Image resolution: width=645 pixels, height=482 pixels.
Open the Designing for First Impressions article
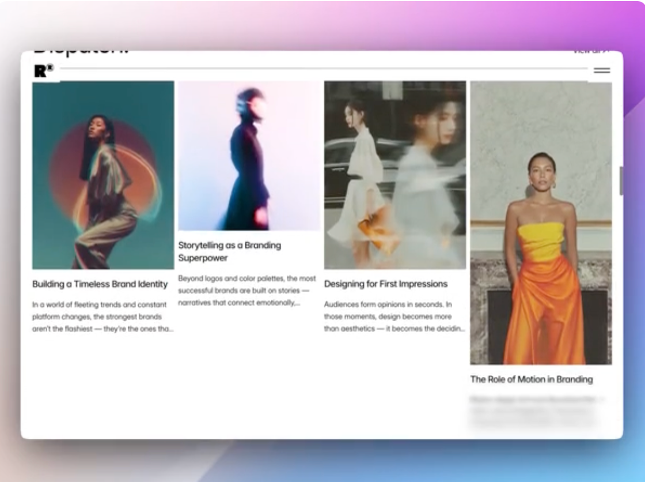pyautogui.click(x=386, y=283)
